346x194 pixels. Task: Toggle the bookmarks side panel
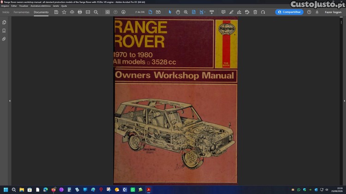point(4,30)
